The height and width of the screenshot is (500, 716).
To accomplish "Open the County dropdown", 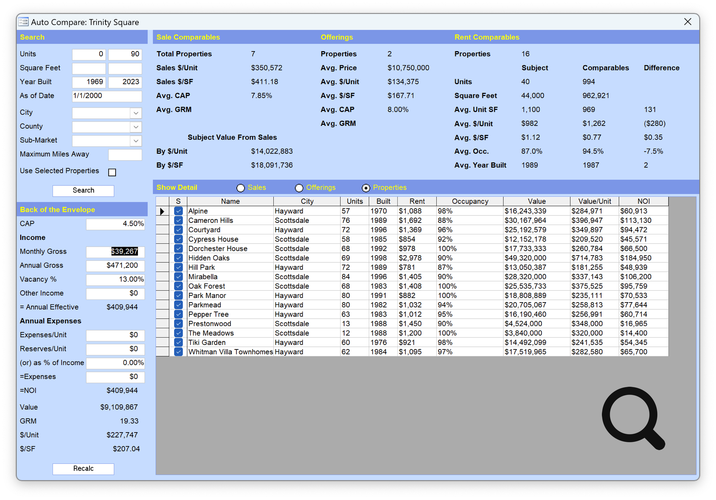I will 136,127.
